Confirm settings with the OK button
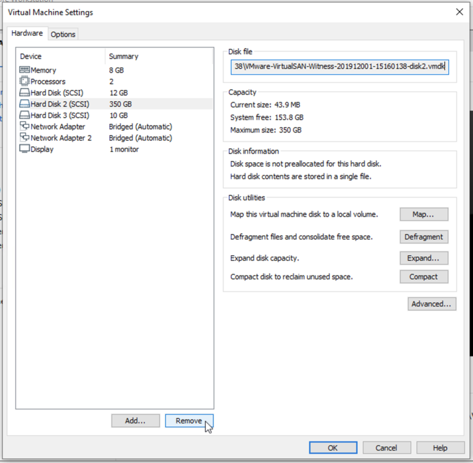Viewport: 473px width, 463px height. (333, 448)
